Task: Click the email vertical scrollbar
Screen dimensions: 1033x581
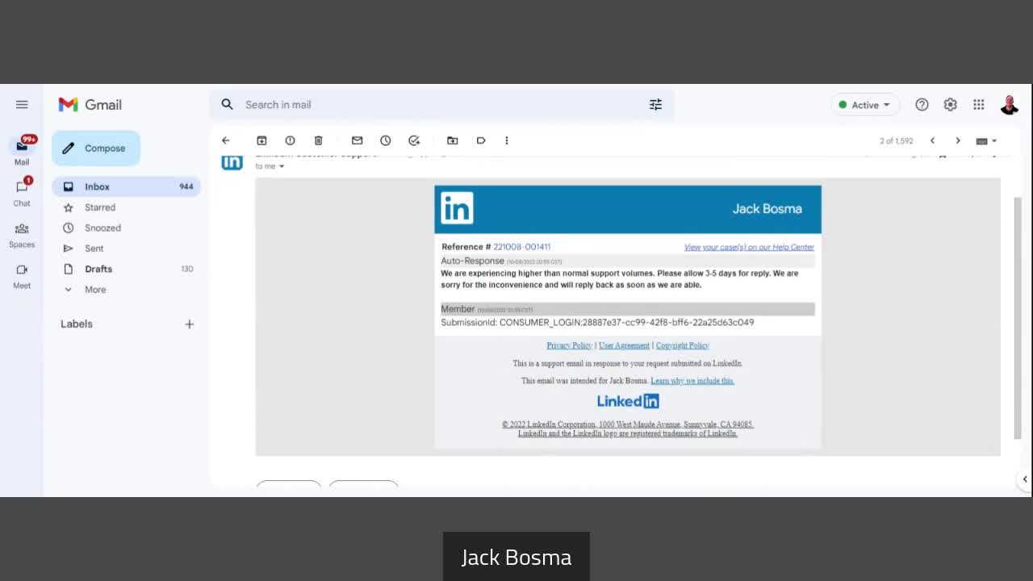Action: click(x=1018, y=317)
